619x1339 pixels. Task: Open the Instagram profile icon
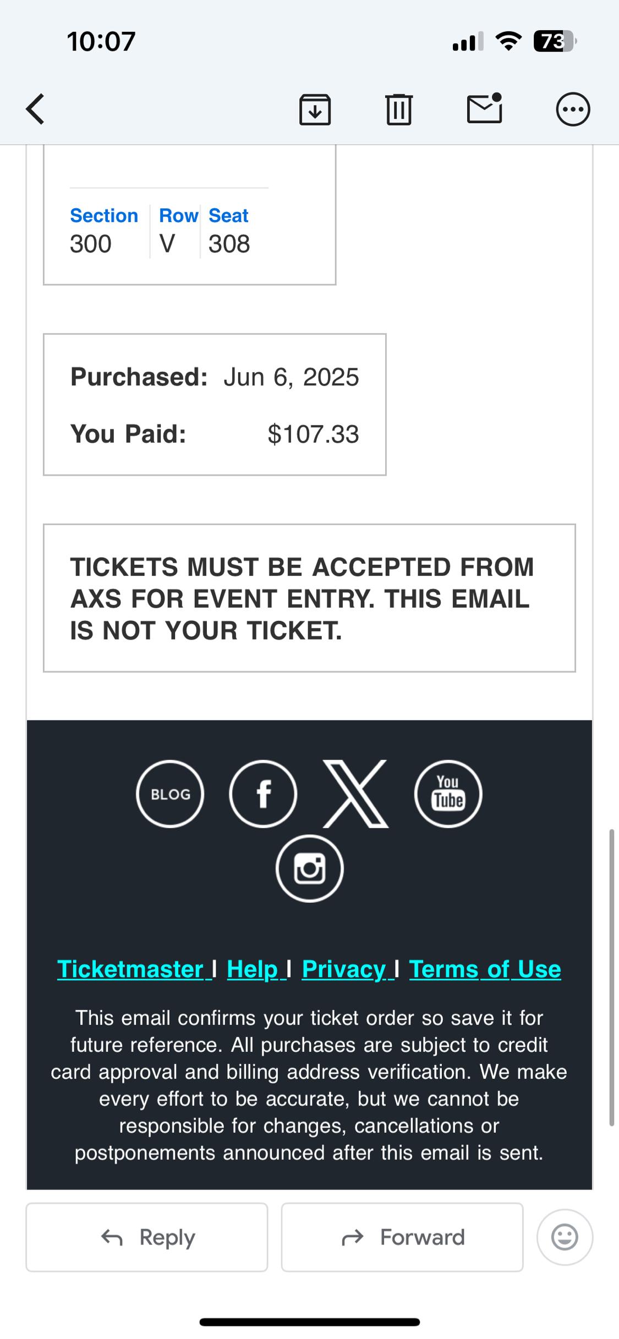point(309,868)
